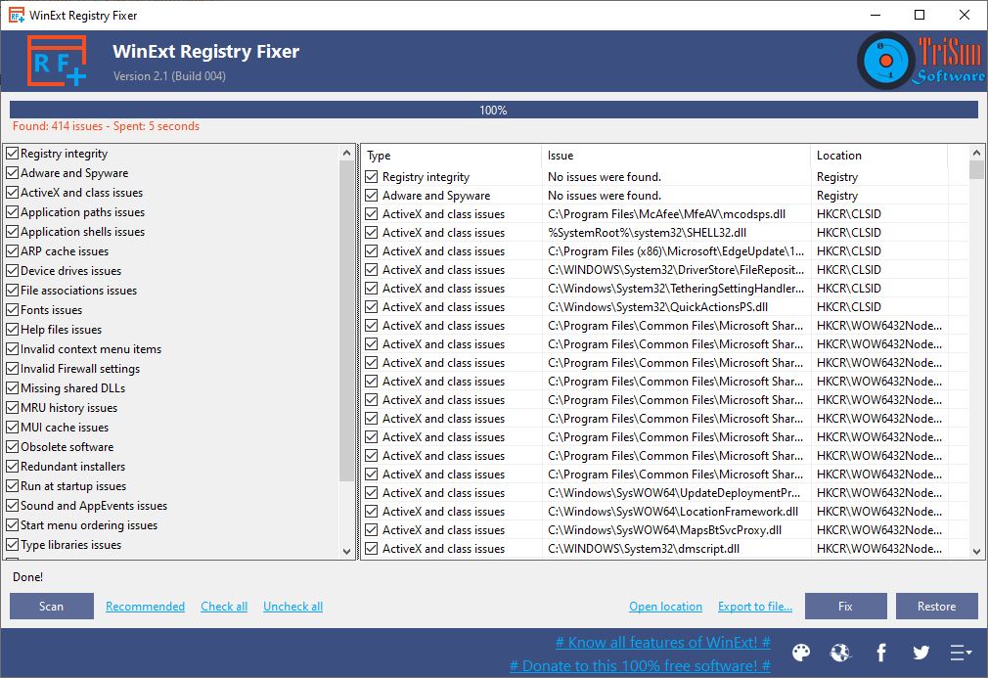Minimize the WinExt Registry Fixer window

876,15
